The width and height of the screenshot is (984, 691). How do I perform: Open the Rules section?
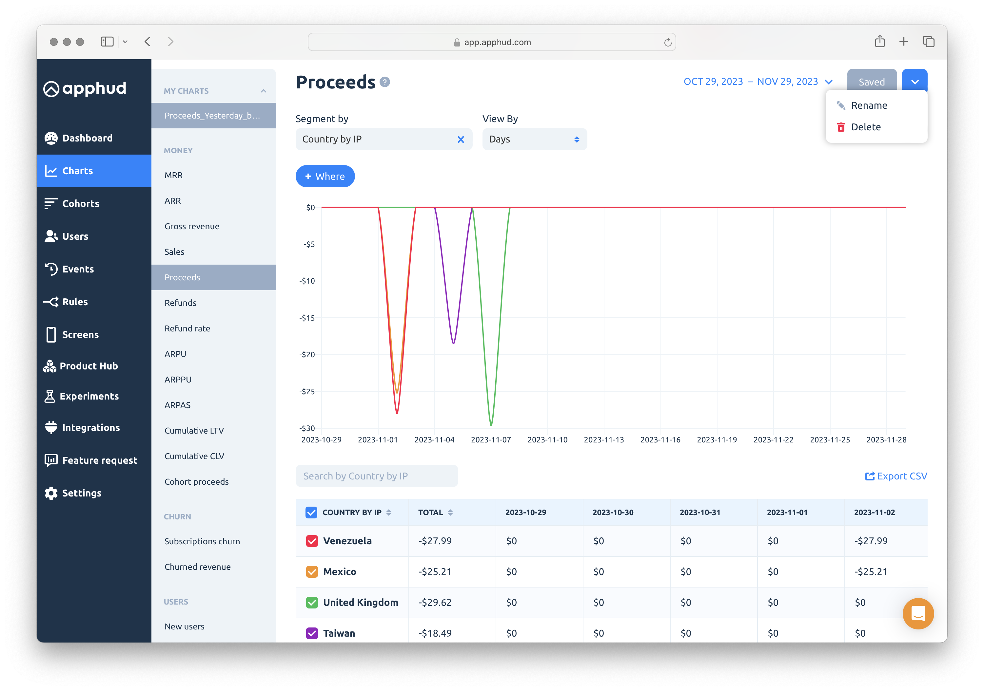(75, 302)
